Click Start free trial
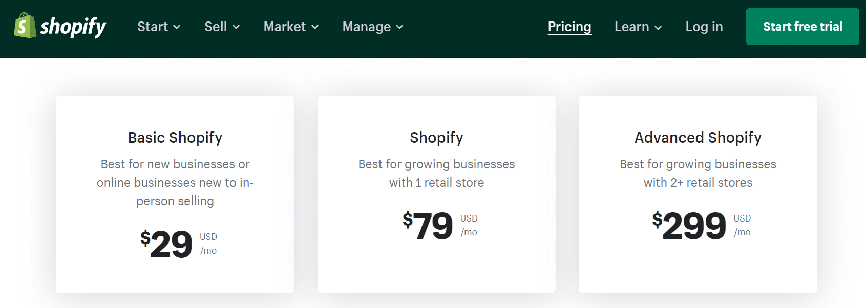Screen dimensions: 866x308 pyautogui.click(x=802, y=26)
